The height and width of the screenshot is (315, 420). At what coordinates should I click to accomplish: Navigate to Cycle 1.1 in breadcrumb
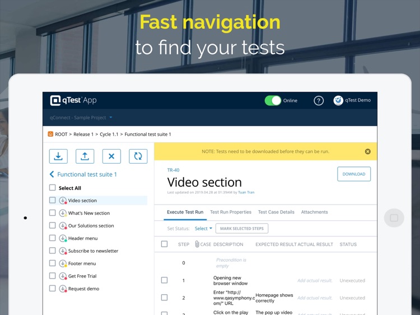[x=109, y=135]
